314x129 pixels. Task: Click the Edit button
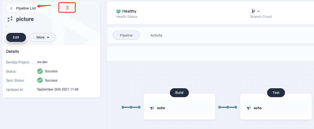(x=16, y=37)
